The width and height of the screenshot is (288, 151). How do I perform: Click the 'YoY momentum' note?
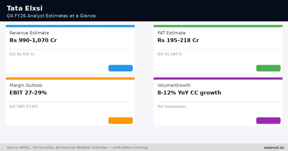(171, 106)
